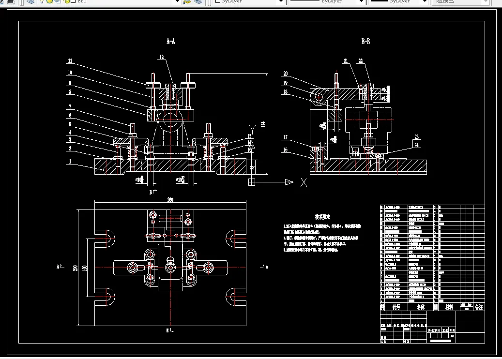Select part balloon number 3

coord(70,140)
